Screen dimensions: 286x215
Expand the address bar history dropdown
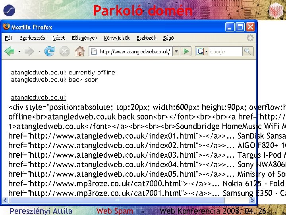[176, 51]
